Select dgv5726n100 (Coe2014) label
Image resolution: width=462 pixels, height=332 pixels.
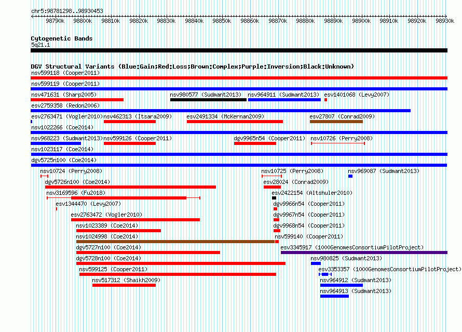coord(77,182)
